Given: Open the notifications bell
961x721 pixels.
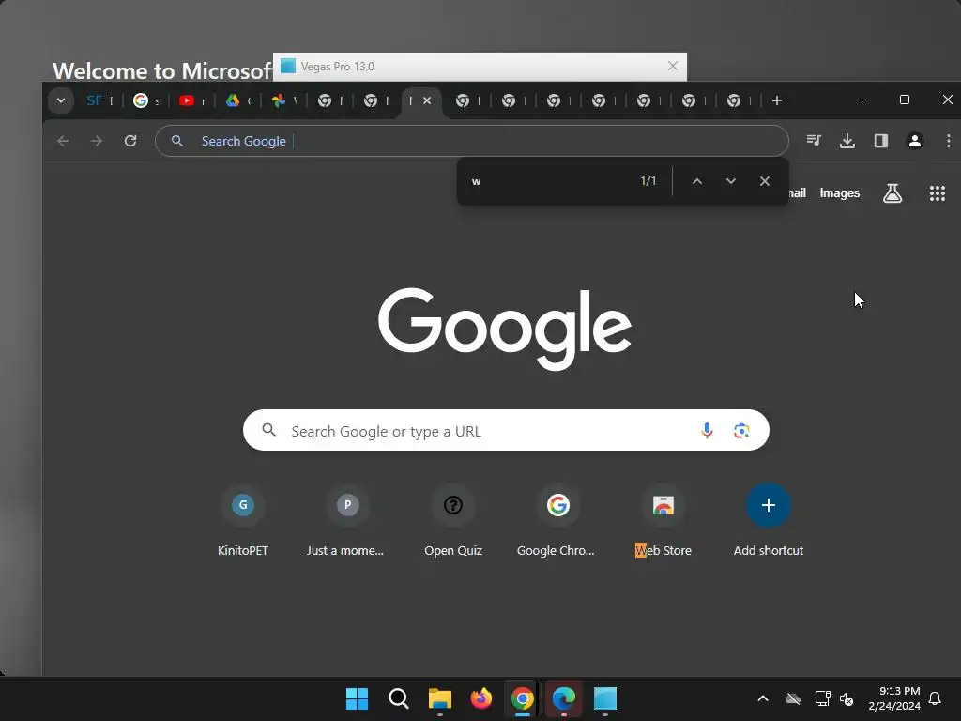Looking at the screenshot, I should [936, 698].
